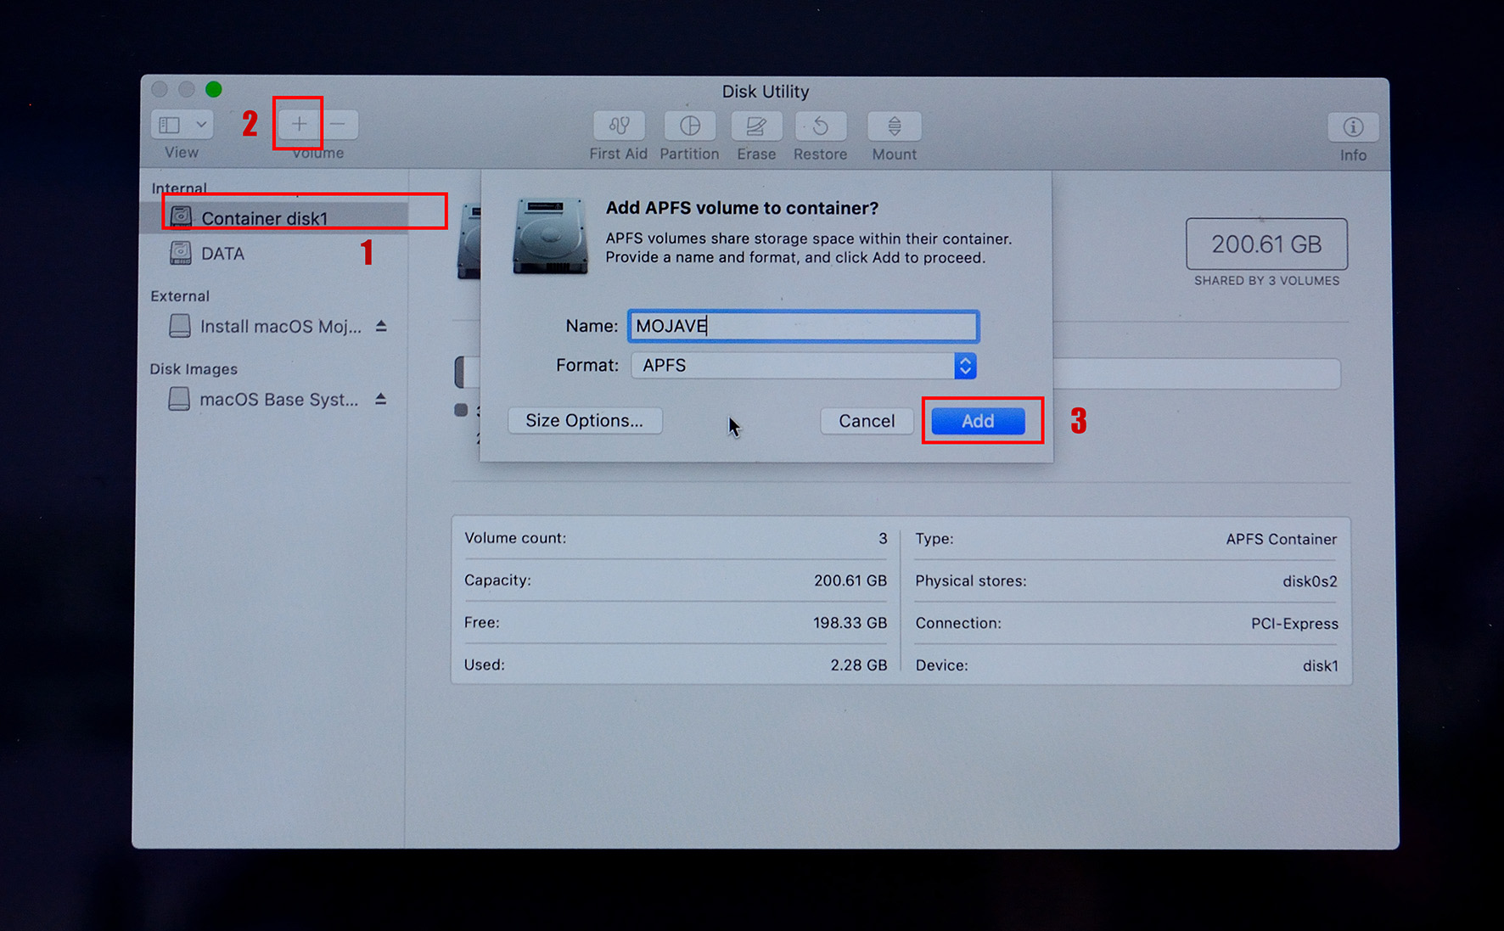Image resolution: width=1504 pixels, height=931 pixels.
Task: Select Container disk1 in the sidebar
Action: click(265, 217)
